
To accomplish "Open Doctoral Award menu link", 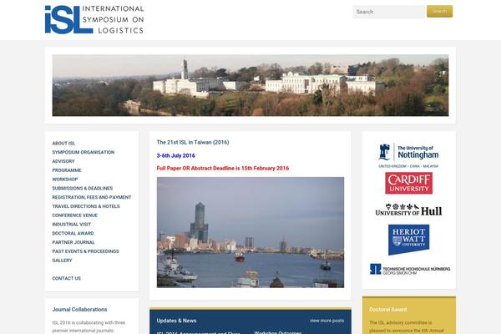I will (73, 233).
